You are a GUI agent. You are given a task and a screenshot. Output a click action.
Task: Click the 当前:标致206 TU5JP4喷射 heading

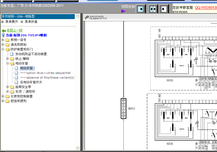[26, 35]
